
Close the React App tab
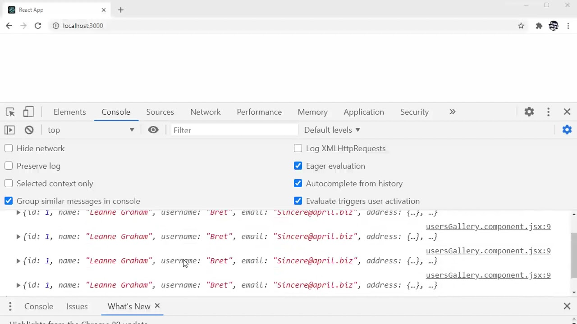tap(104, 10)
